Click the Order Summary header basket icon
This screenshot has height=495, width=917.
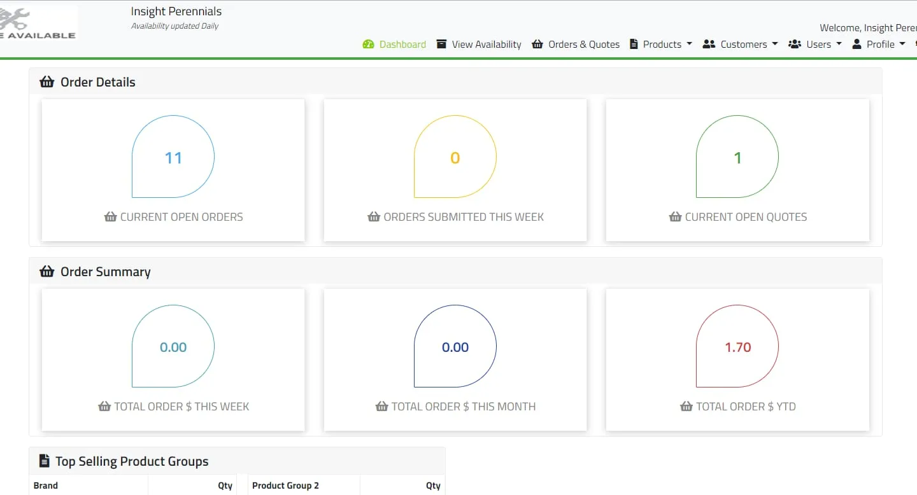(x=47, y=272)
